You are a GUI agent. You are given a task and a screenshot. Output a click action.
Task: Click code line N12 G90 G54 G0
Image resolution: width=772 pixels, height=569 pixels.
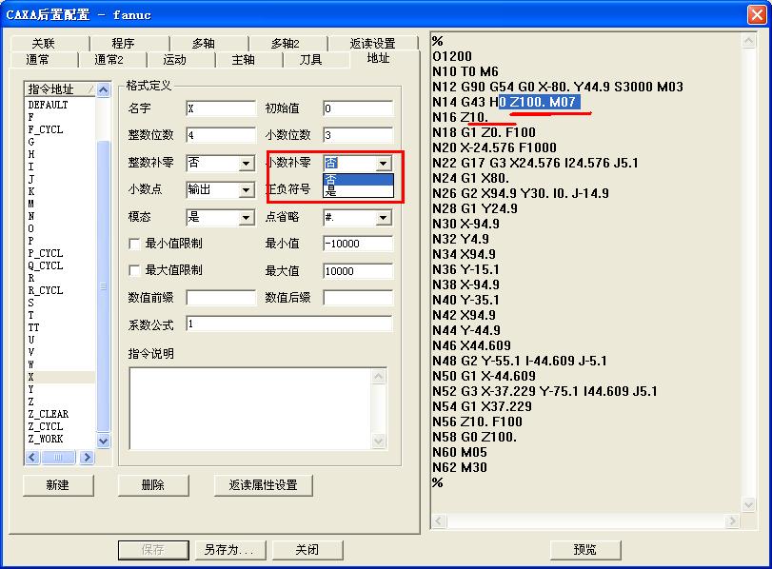[558, 88]
